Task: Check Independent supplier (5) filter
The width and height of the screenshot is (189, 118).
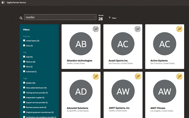Action: pos(24,97)
